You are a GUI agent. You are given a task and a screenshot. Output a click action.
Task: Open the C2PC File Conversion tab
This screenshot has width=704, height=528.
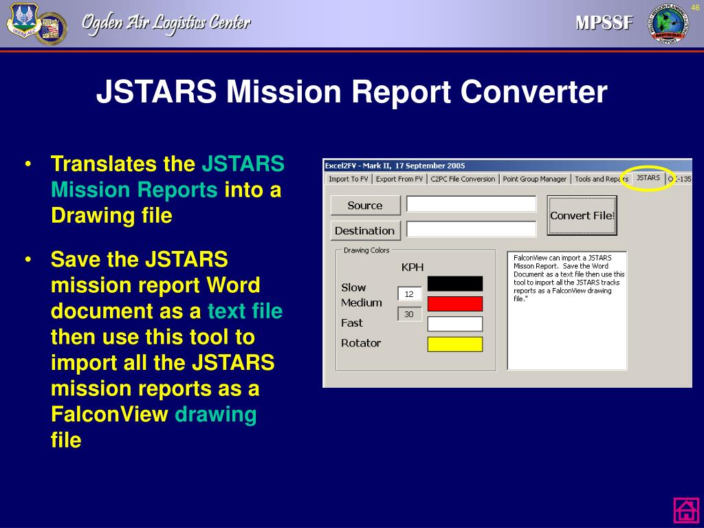pyautogui.click(x=463, y=179)
